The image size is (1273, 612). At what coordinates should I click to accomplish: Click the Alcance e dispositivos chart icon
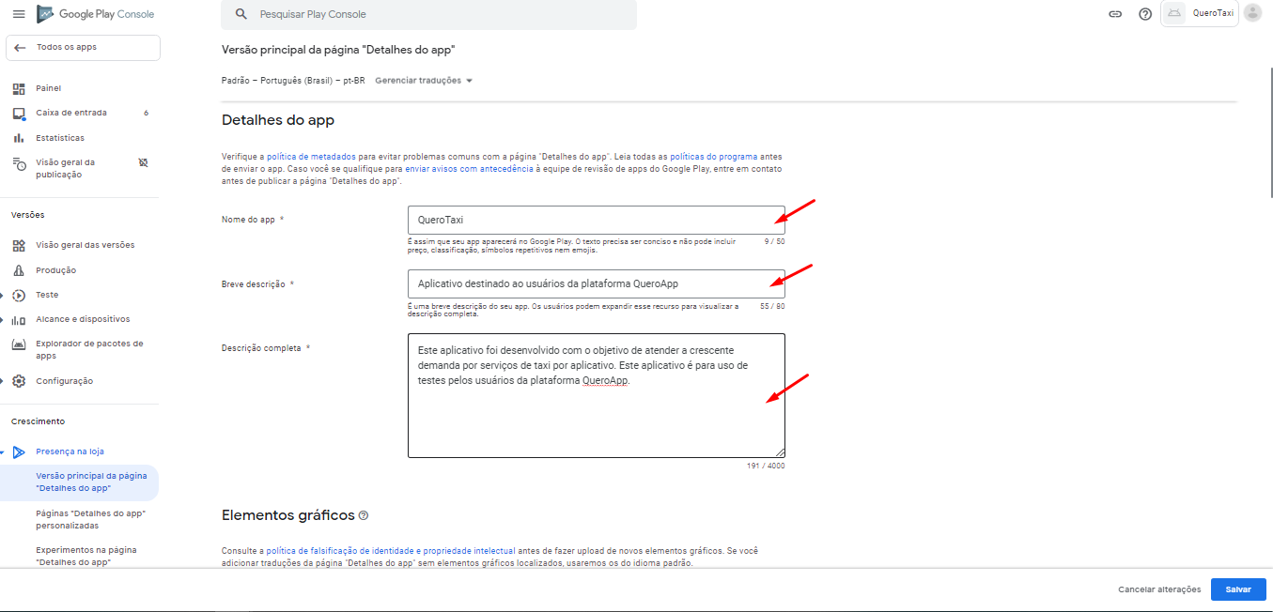[x=19, y=319]
